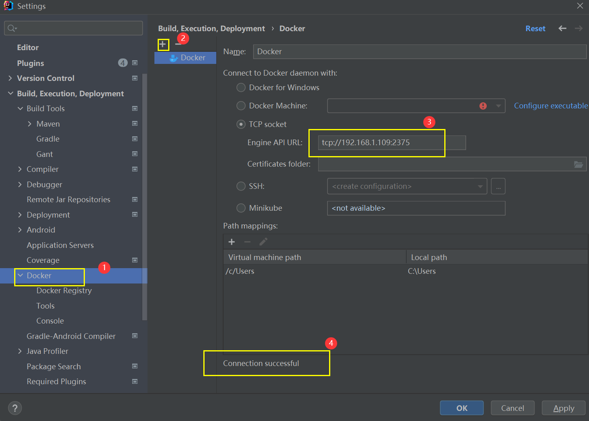The width and height of the screenshot is (589, 421).
Task: Click the Docker Machine error warning icon
Action: pyautogui.click(x=483, y=106)
